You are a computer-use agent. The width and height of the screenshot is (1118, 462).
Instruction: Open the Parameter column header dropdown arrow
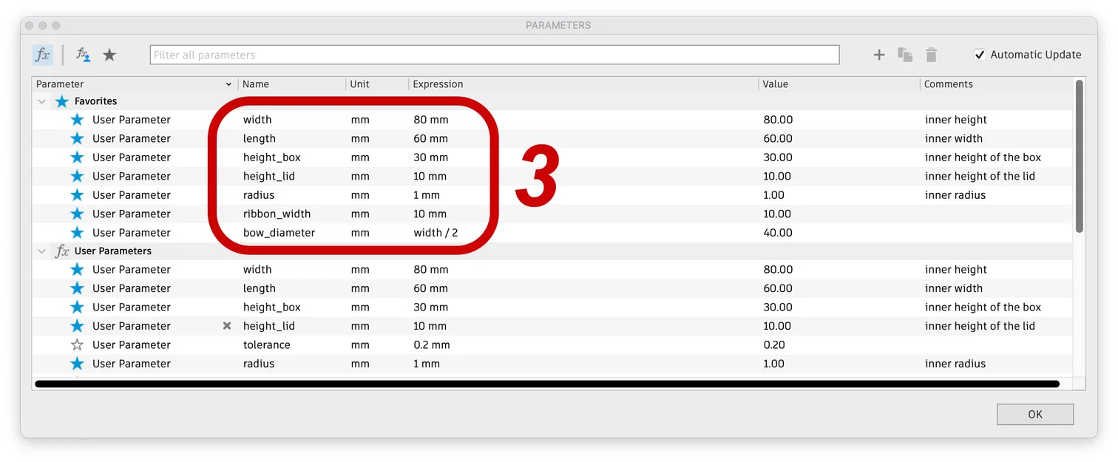click(228, 85)
